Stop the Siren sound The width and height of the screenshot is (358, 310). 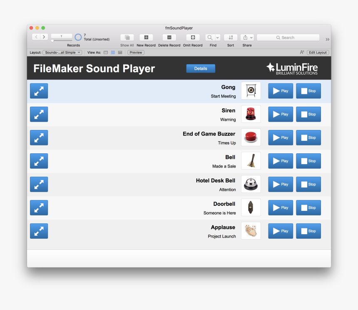pyautogui.click(x=308, y=114)
